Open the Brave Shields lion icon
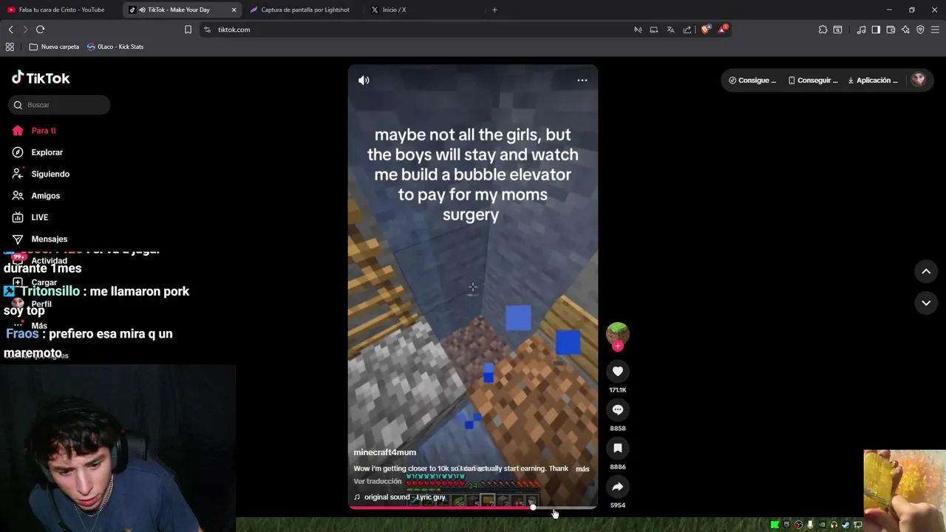Viewport: 946px width, 532px height. 705,30
